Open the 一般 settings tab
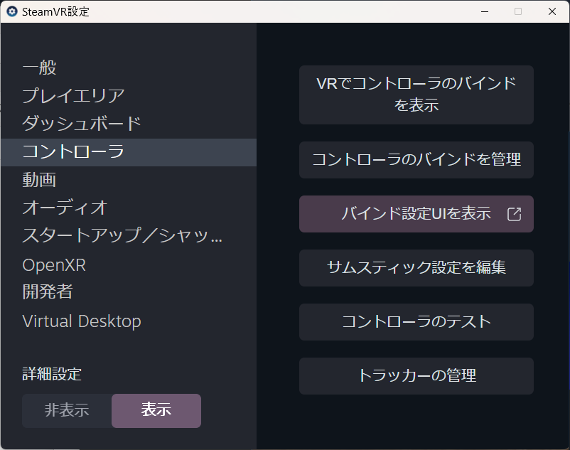 [40, 68]
